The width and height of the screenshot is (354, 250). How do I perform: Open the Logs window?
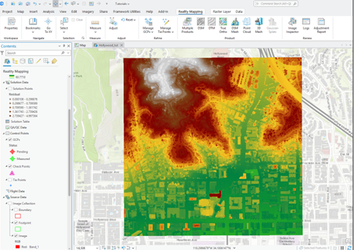[x=306, y=24]
